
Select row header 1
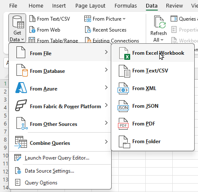coord(5,84)
